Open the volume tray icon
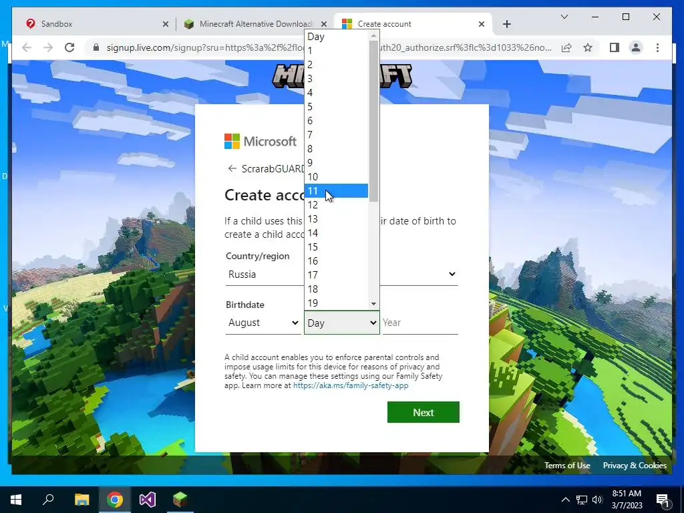Image resolution: width=684 pixels, height=513 pixels. pos(598,500)
